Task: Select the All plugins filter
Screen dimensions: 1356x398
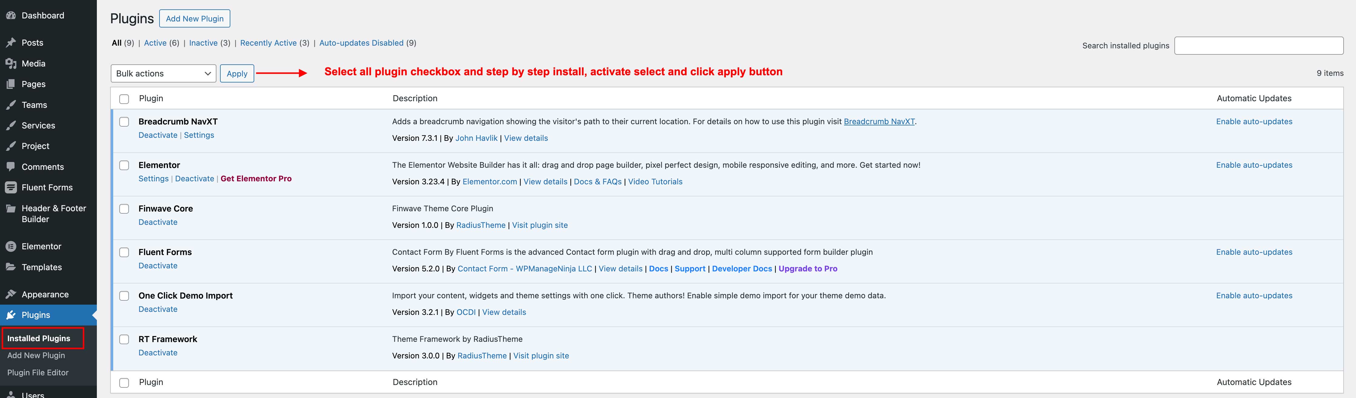Action: [116, 43]
